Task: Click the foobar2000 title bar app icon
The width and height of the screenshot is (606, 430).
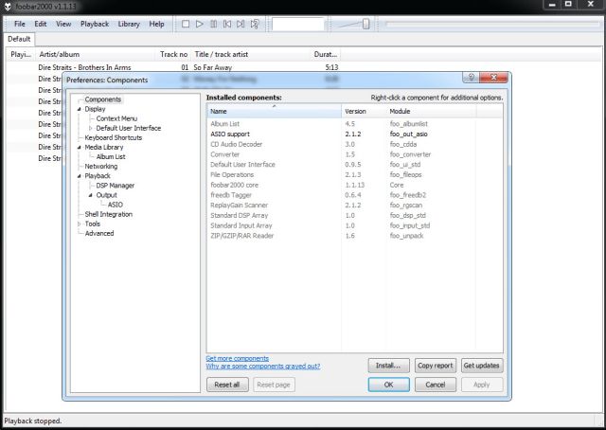Action: click(8, 7)
